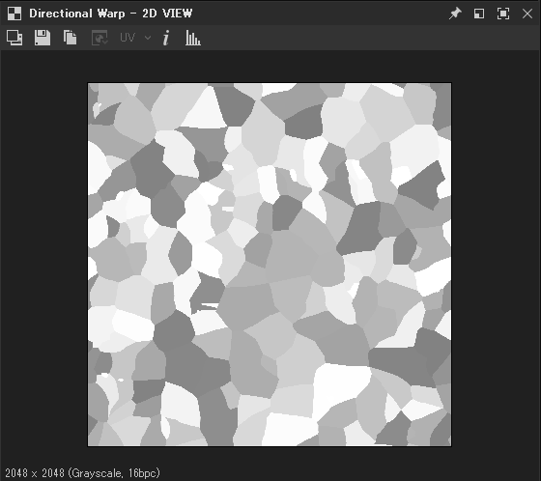Click the overlapping squares view icon in toolbar
Viewport: 541px width, 481px height.
pyautogui.click(x=14, y=38)
